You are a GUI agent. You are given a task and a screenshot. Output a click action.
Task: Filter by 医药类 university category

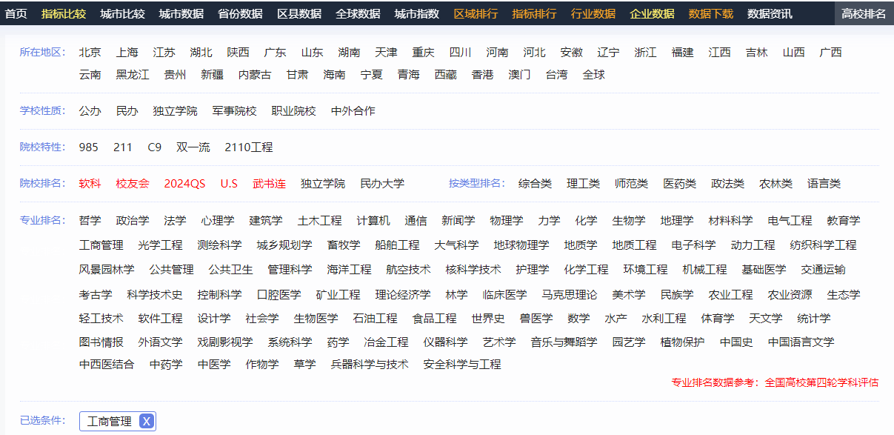(679, 184)
